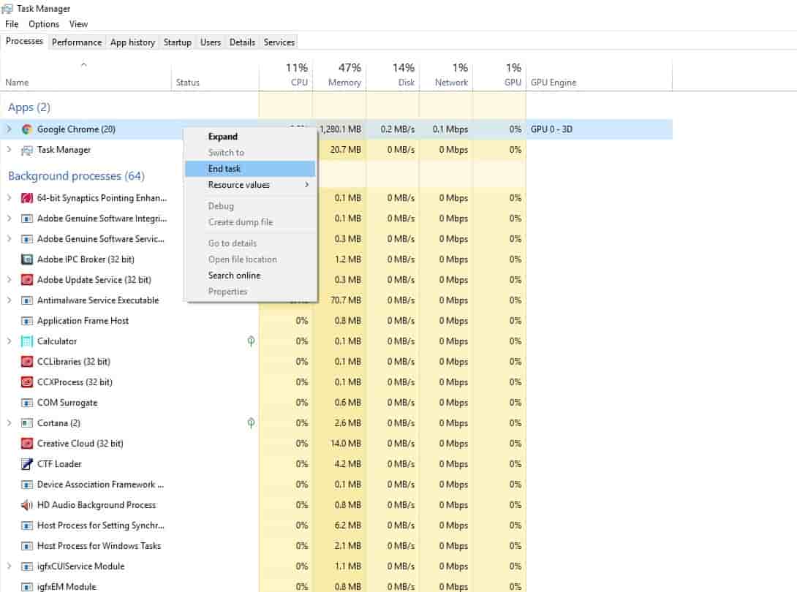
Task: Choose Search online in context menu
Action: 234,276
